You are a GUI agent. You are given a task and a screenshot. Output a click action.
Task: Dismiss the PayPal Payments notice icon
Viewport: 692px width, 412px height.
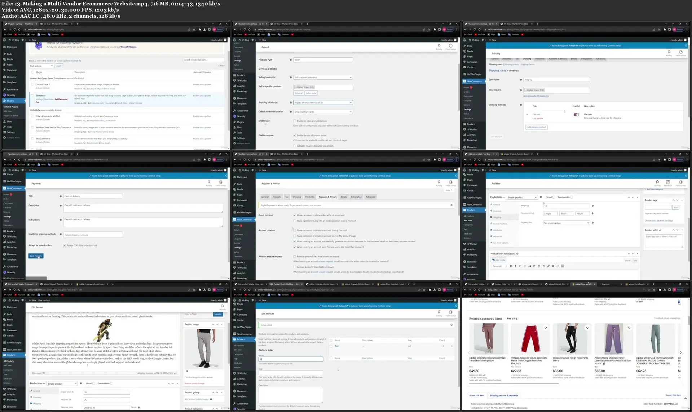[451, 205]
